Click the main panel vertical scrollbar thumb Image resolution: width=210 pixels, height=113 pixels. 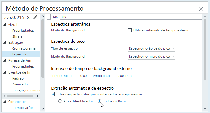click(x=205, y=50)
